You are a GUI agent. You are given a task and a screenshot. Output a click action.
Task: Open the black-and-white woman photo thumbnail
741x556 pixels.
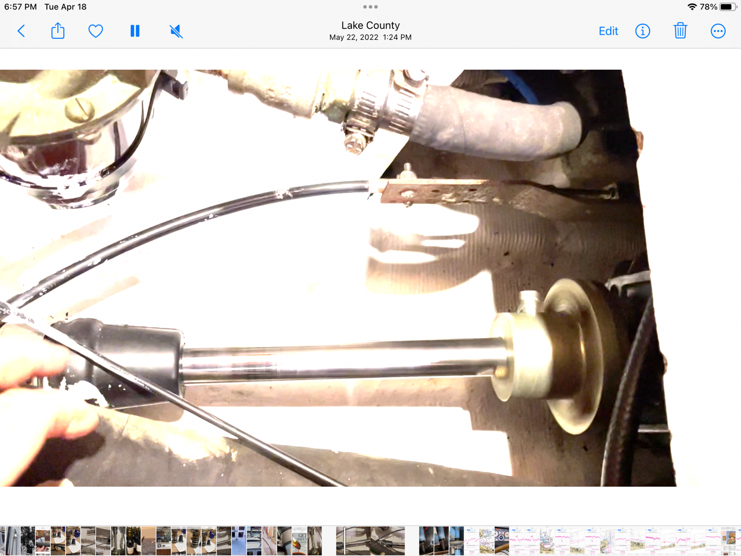pos(28,541)
